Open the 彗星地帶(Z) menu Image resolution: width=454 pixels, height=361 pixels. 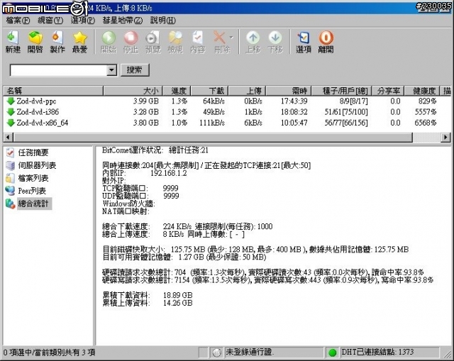(x=123, y=21)
